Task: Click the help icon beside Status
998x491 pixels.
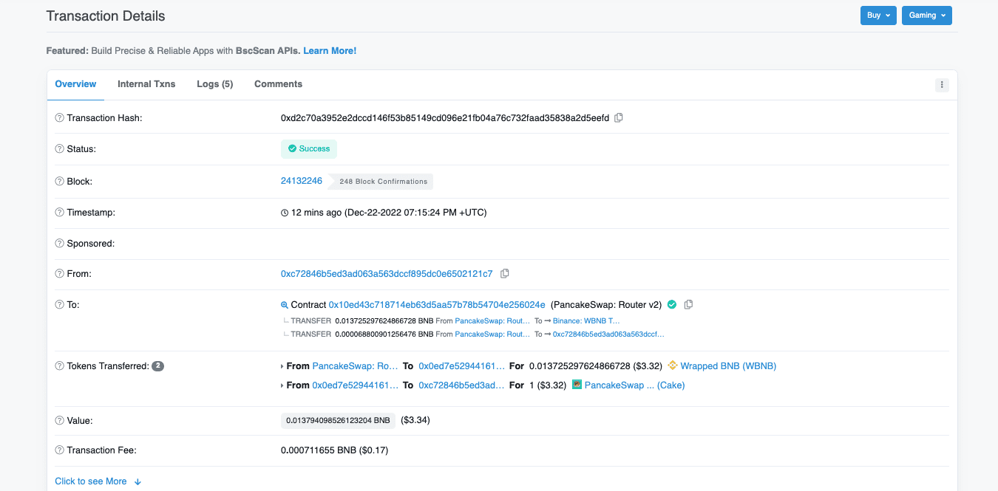Action: click(x=60, y=149)
